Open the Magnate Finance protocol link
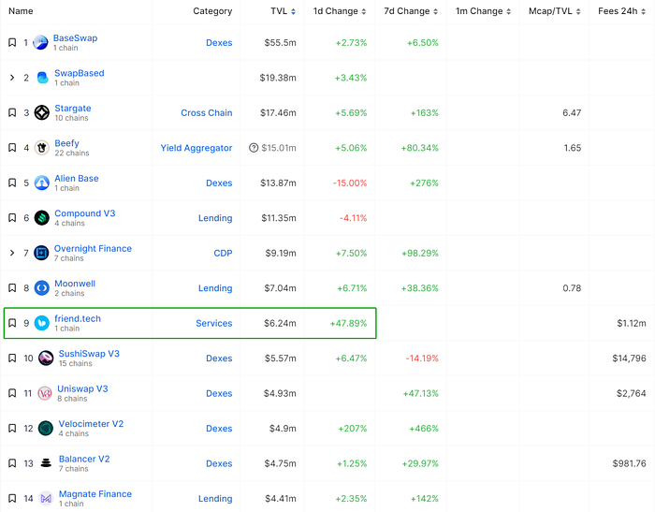The width and height of the screenshot is (655, 512). click(93, 494)
